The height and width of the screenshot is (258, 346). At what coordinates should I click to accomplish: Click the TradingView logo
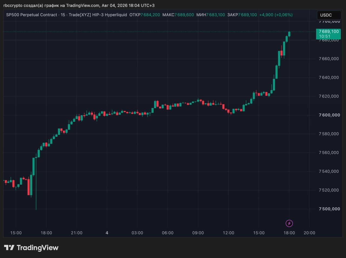point(31,247)
